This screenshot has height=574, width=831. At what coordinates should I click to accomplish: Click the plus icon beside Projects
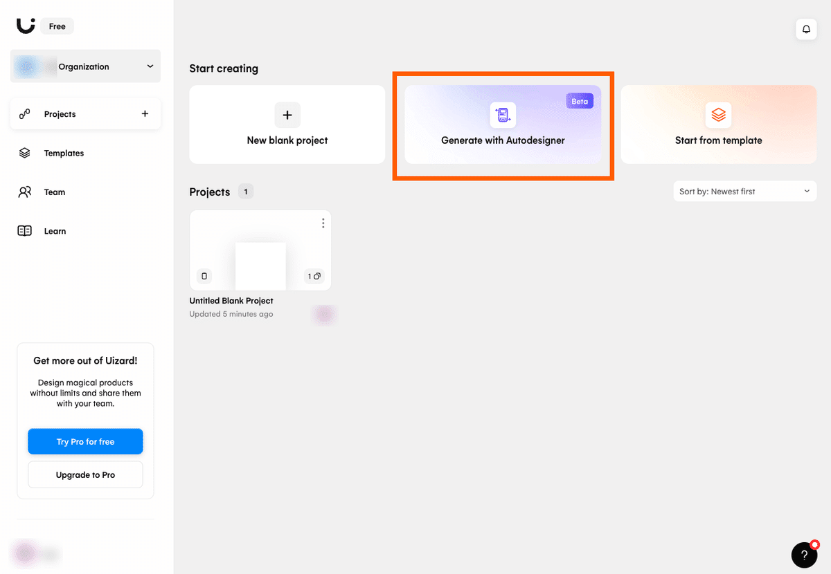(145, 113)
